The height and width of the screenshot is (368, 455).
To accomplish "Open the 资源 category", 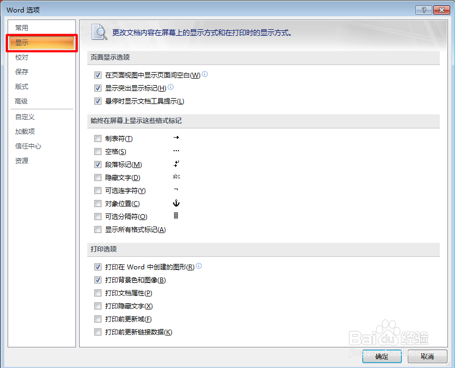I will (x=42, y=160).
